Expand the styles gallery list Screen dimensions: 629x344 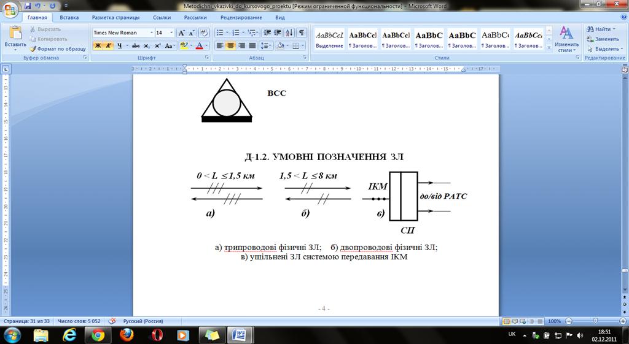point(549,48)
